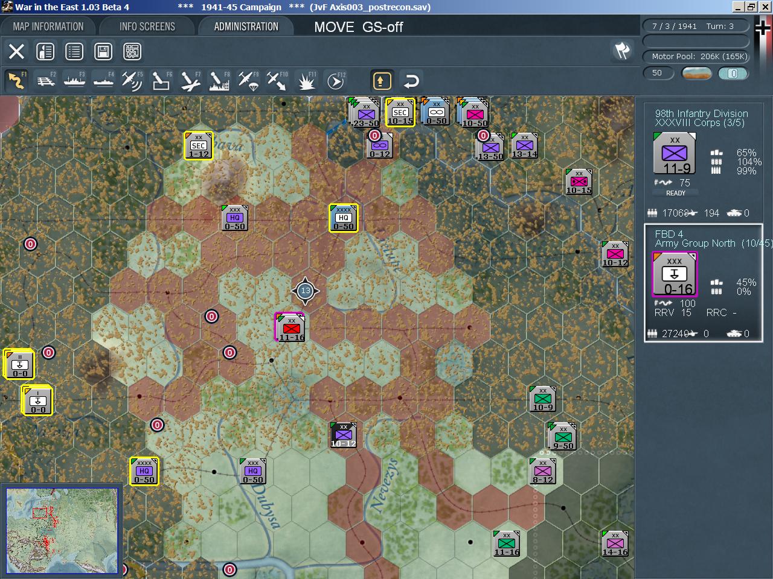The height and width of the screenshot is (579, 773).
Task: Select the purple 13-14 unit counter
Action: pyautogui.click(x=524, y=145)
